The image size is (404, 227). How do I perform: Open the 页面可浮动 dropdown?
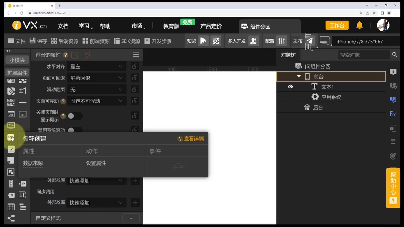pyautogui.click(x=97, y=101)
